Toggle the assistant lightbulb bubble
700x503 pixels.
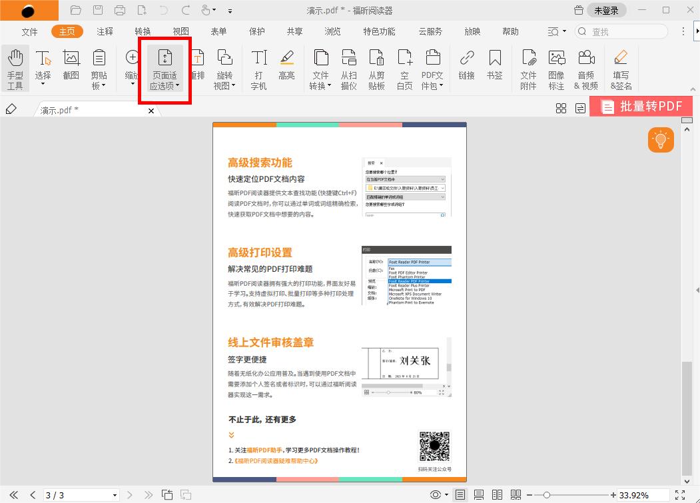click(661, 140)
